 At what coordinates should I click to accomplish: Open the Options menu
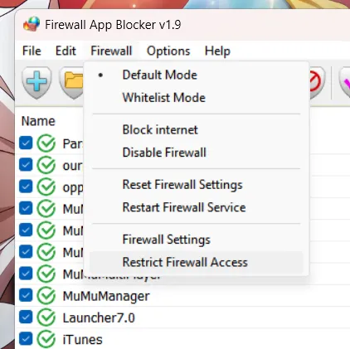pyautogui.click(x=168, y=51)
